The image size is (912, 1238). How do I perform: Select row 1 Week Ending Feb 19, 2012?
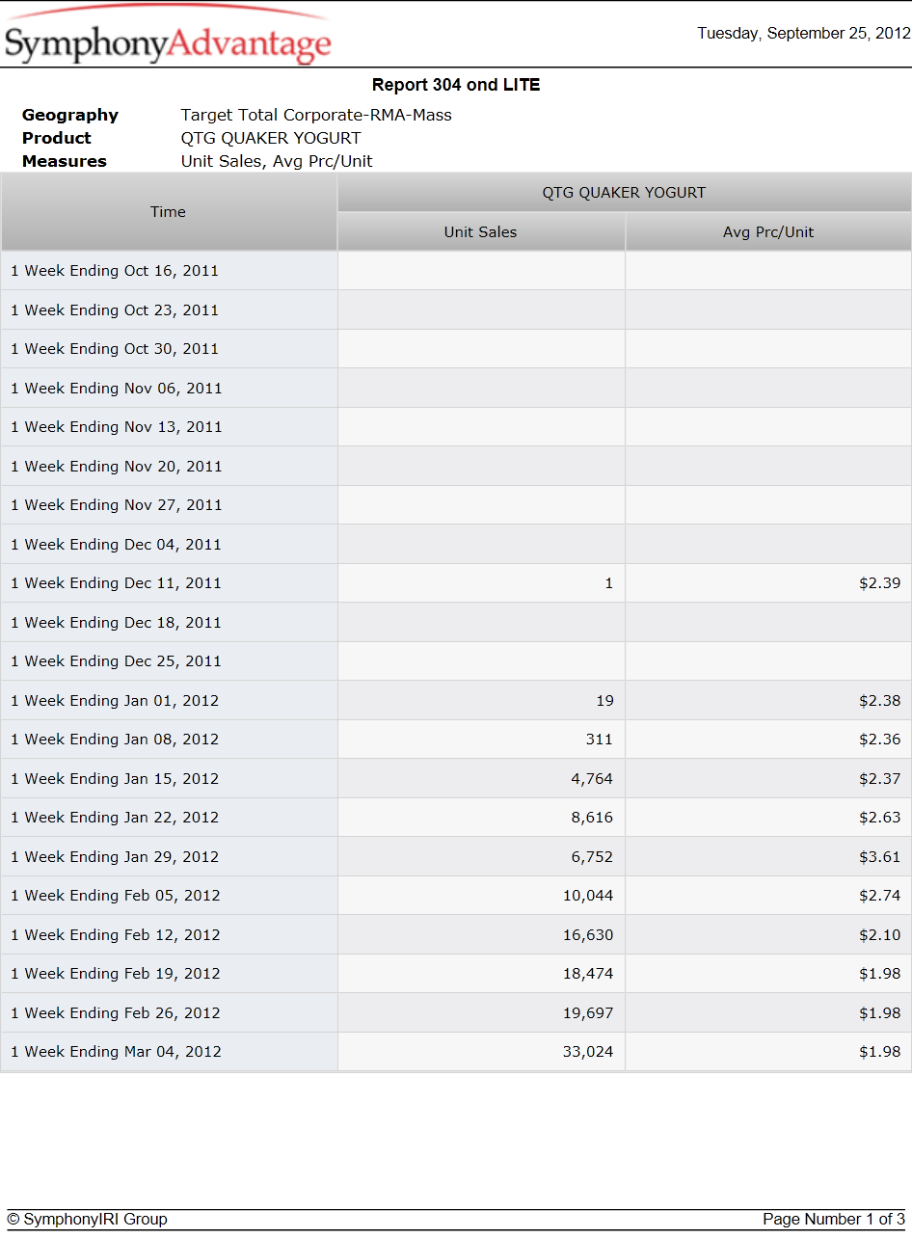[x=456, y=974]
